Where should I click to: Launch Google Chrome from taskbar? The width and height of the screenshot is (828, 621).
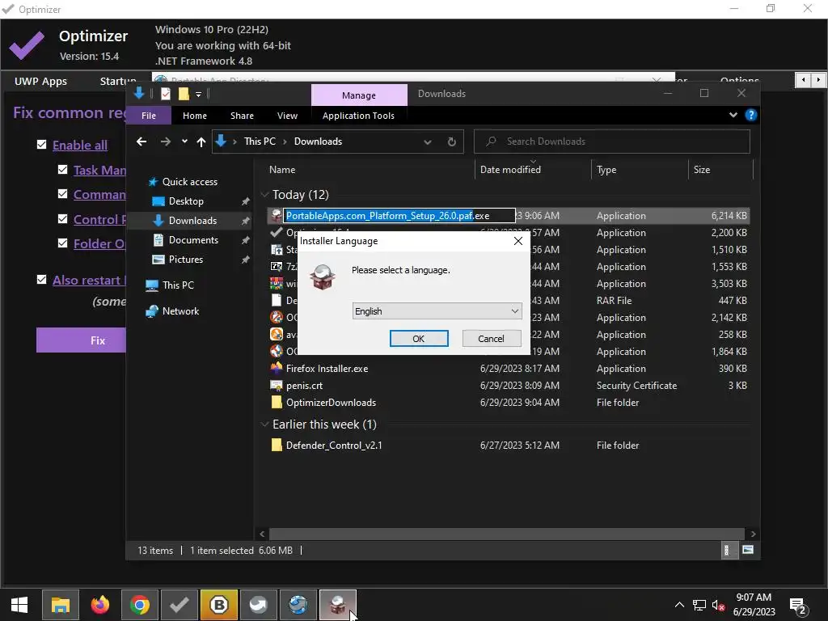pyautogui.click(x=140, y=605)
